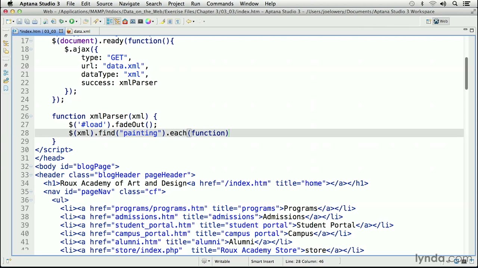Click the Wi-Fi icon in menu bar

433,4
